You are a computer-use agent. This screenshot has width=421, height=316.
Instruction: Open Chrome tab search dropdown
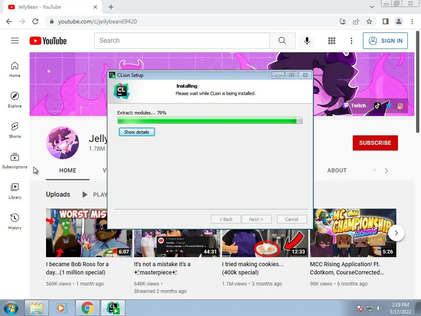pyautogui.click(x=372, y=7)
